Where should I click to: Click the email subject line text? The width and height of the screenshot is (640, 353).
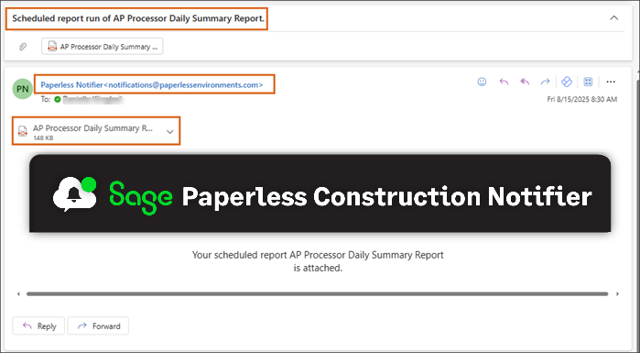138,18
